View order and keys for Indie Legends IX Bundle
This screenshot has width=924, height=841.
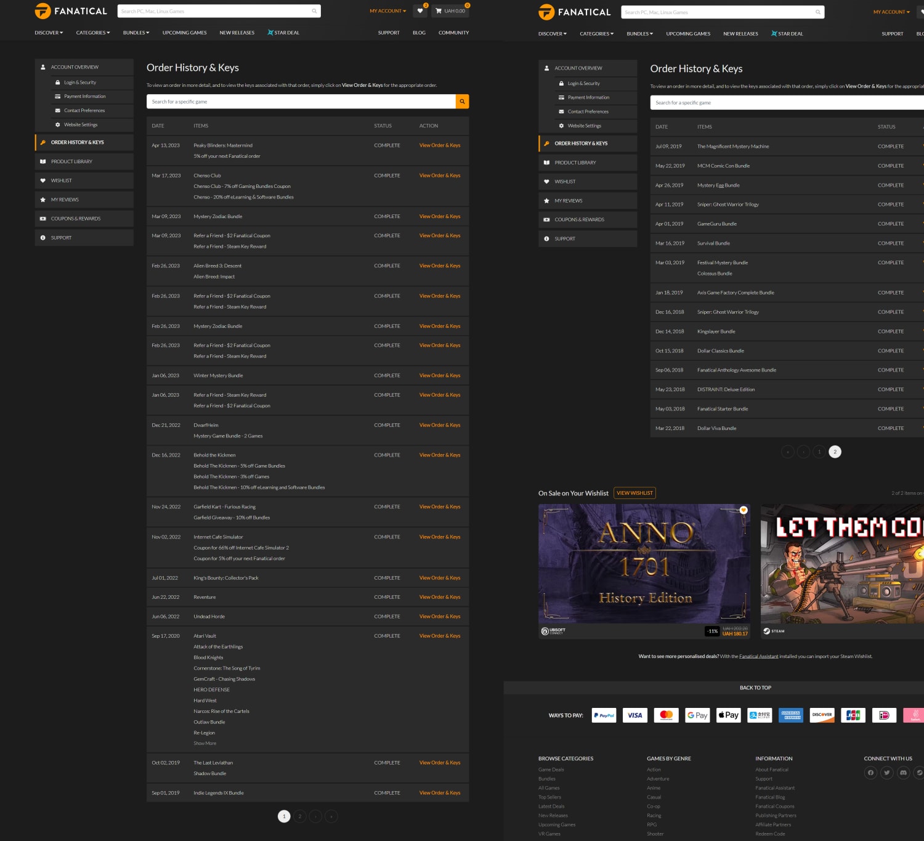[x=440, y=793]
